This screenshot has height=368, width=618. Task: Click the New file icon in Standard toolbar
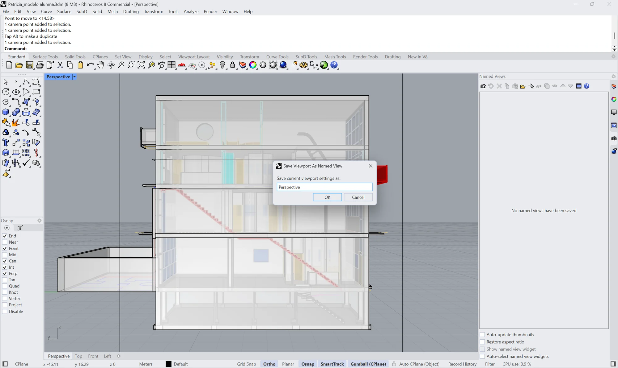[9, 65]
